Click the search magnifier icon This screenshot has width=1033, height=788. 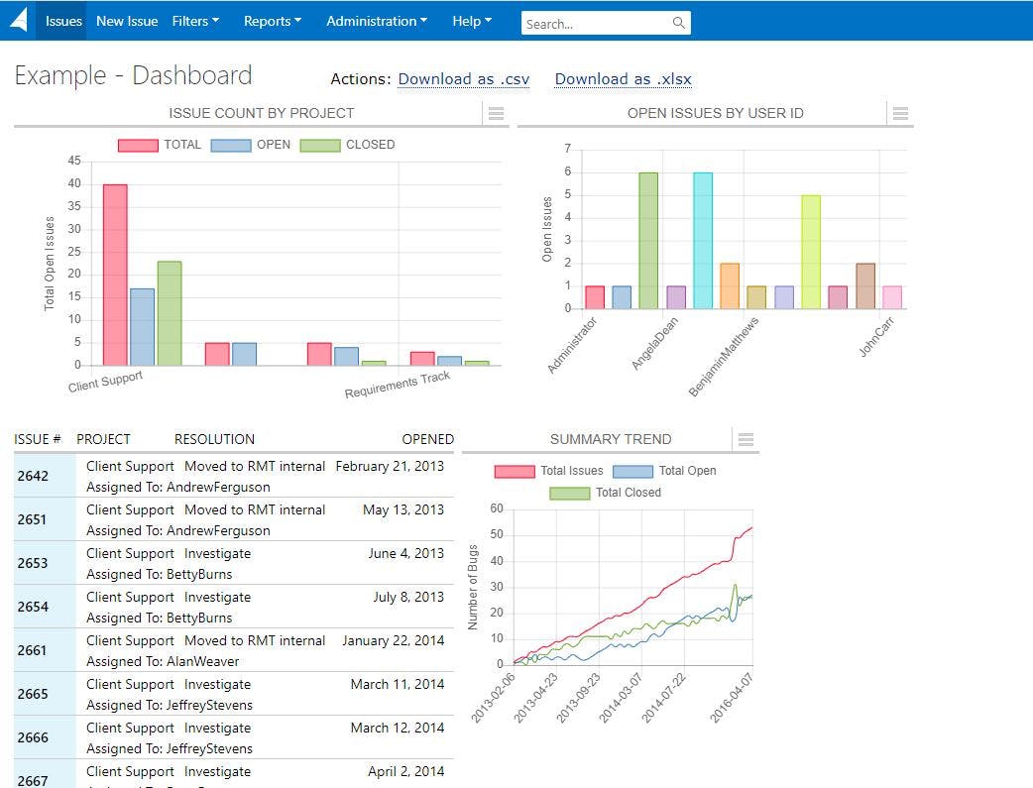click(678, 23)
